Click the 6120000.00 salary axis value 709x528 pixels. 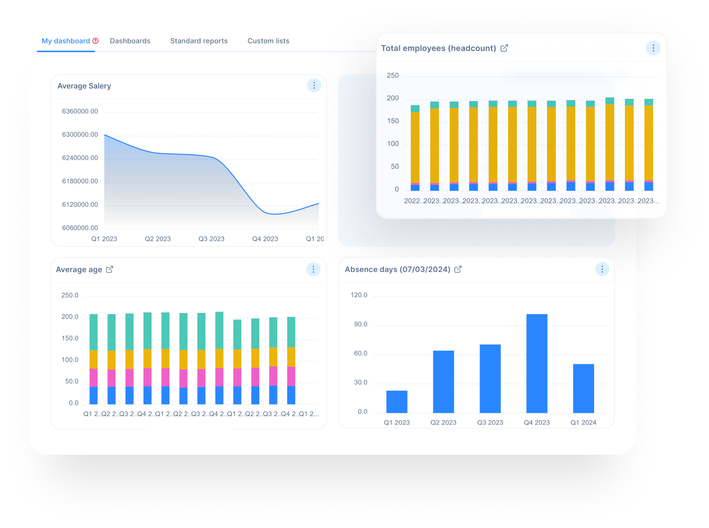tap(80, 205)
